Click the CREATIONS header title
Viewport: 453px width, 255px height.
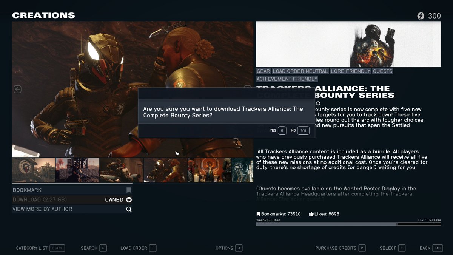coord(43,15)
